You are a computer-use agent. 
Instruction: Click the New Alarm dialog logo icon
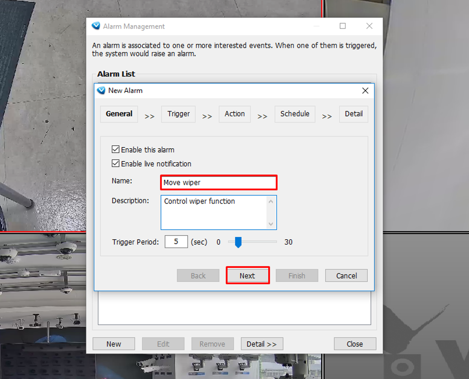coord(101,90)
